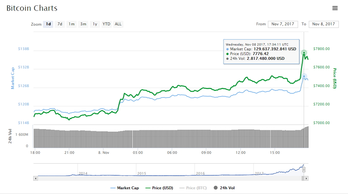The image size is (348, 194).
Task: Select the 3m zoom range
Action: tap(83, 24)
